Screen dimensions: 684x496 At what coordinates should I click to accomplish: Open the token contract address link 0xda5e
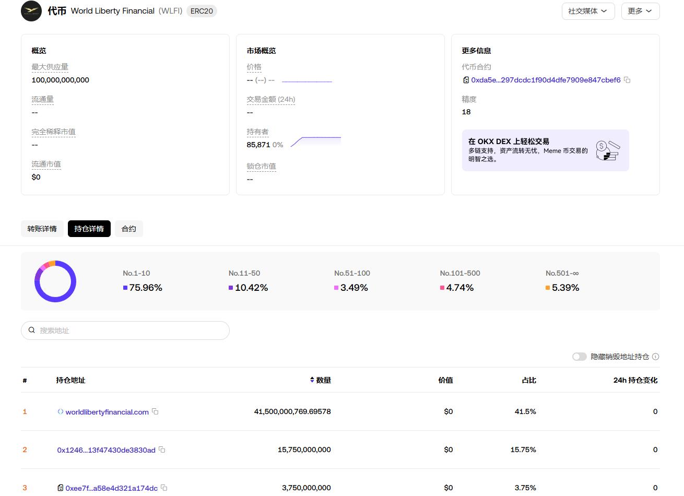[546, 80]
